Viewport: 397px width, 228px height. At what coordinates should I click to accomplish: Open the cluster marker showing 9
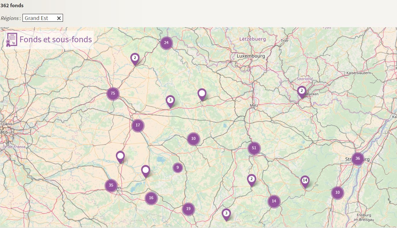pyautogui.click(x=178, y=168)
